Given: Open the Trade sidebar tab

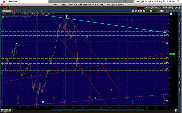Looking at the screenshot, I should coord(179,16).
